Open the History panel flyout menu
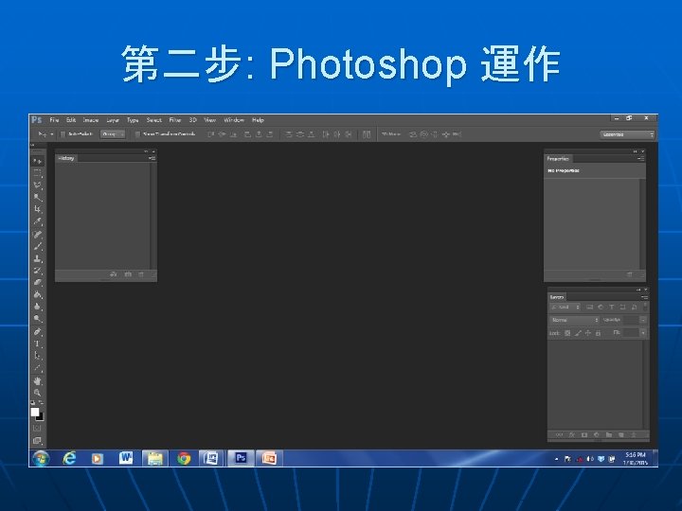682x511 pixels. coord(152,158)
